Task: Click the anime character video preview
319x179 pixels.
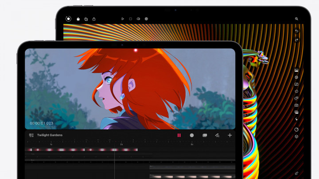Action: [x=130, y=88]
